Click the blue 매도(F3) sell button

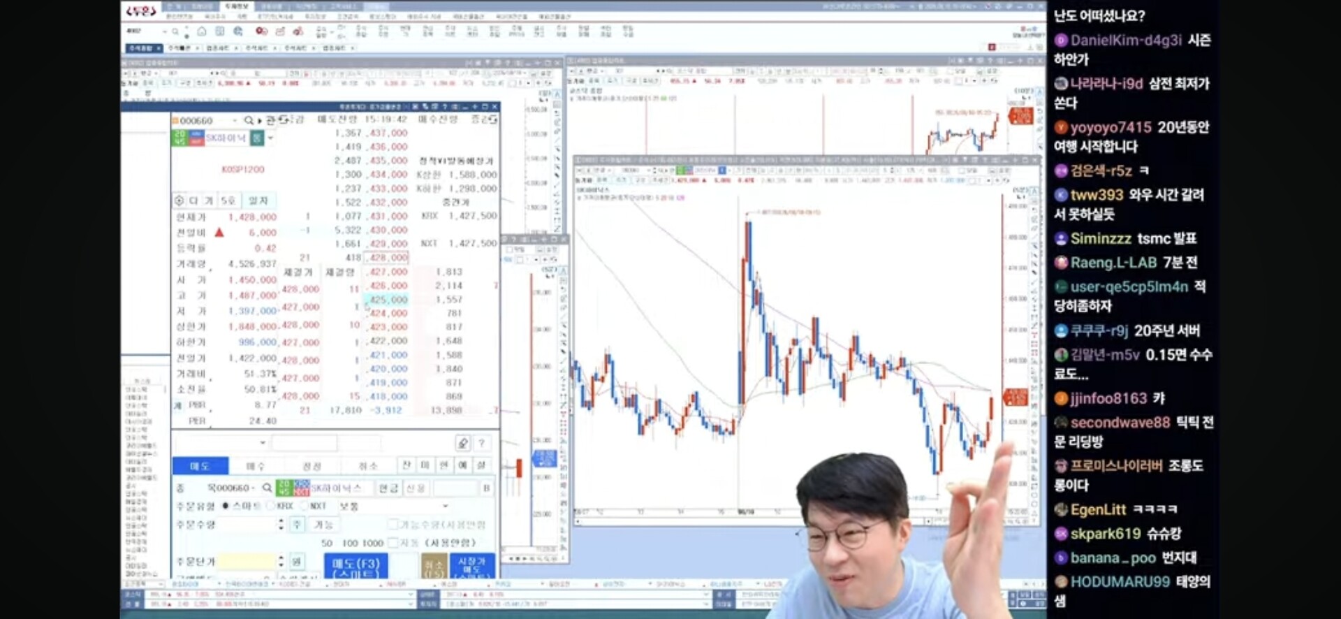click(x=356, y=566)
